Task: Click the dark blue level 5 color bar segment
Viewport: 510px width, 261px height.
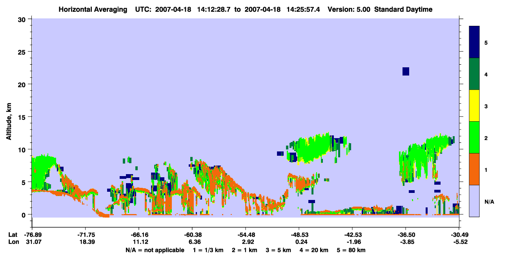Action: click(474, 42)
